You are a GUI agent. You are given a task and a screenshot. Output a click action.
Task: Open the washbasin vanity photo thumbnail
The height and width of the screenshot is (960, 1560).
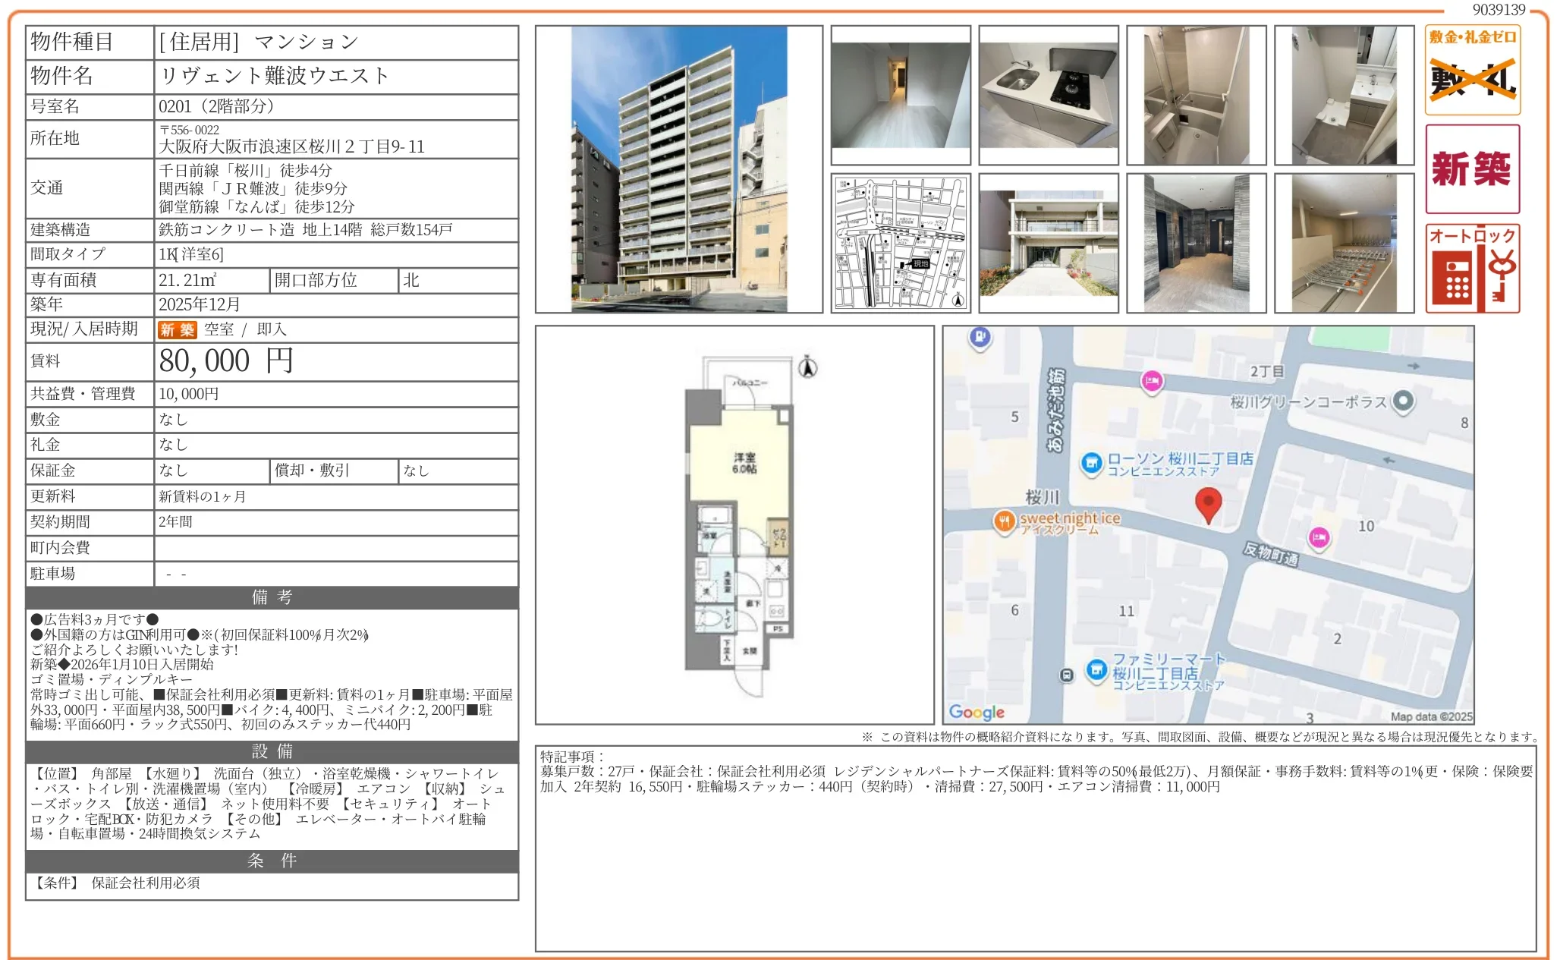click(1344, 95)
